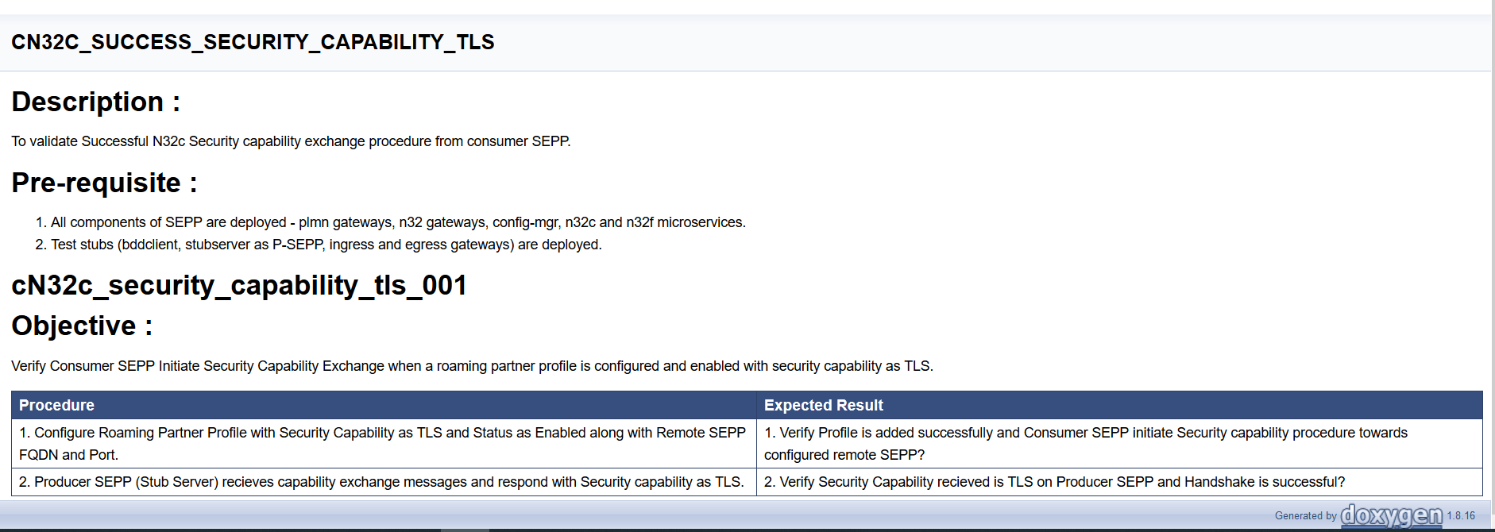The image size is (1495, 532).
Task: Click the doxygen logo in the footer
Action: 1391,516
